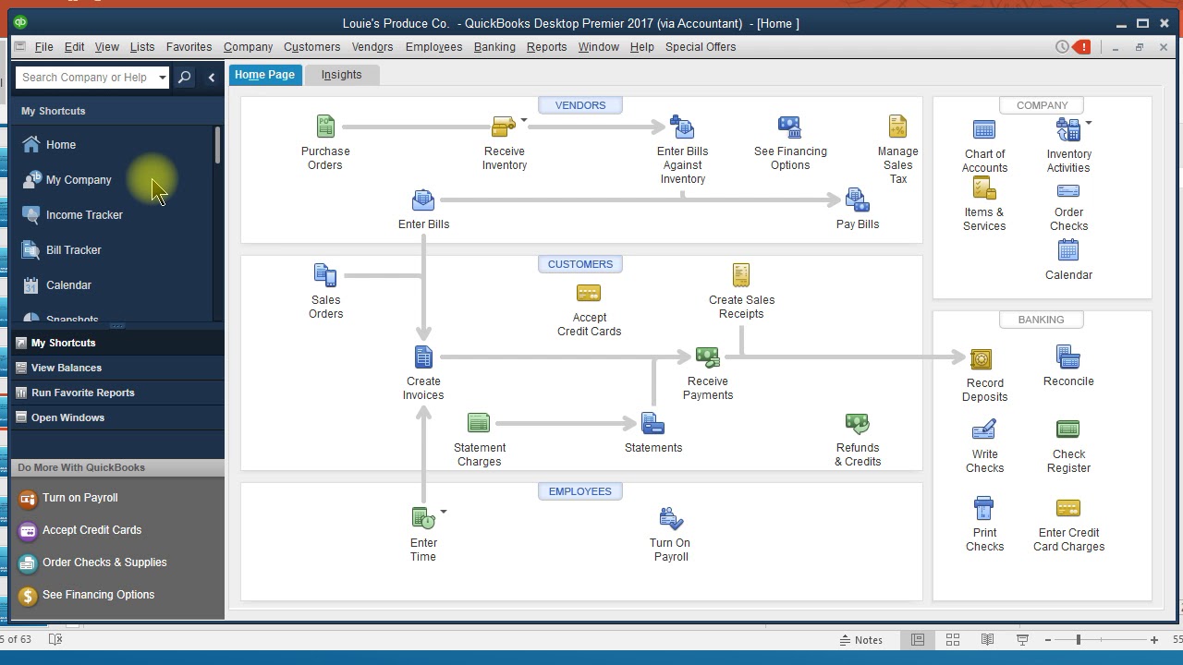Click the zoom slider handle
This screenshot has height=665, width=1183.
point(1079,639)
